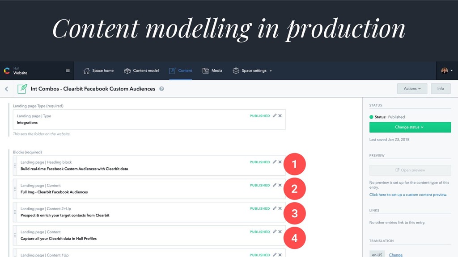Go to Space home

pyautogui.click(x=98, y=70)
